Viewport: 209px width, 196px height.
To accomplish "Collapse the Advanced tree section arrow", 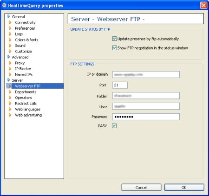I will [9, 57].
